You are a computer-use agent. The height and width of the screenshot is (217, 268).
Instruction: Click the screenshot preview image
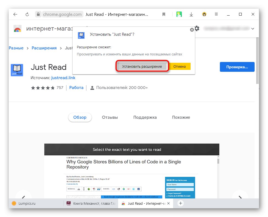(132, 171)
